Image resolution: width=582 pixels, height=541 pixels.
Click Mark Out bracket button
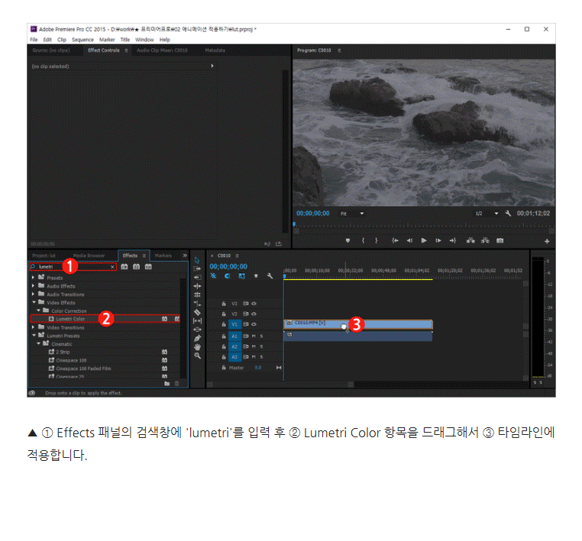click(x=377, y=240)
